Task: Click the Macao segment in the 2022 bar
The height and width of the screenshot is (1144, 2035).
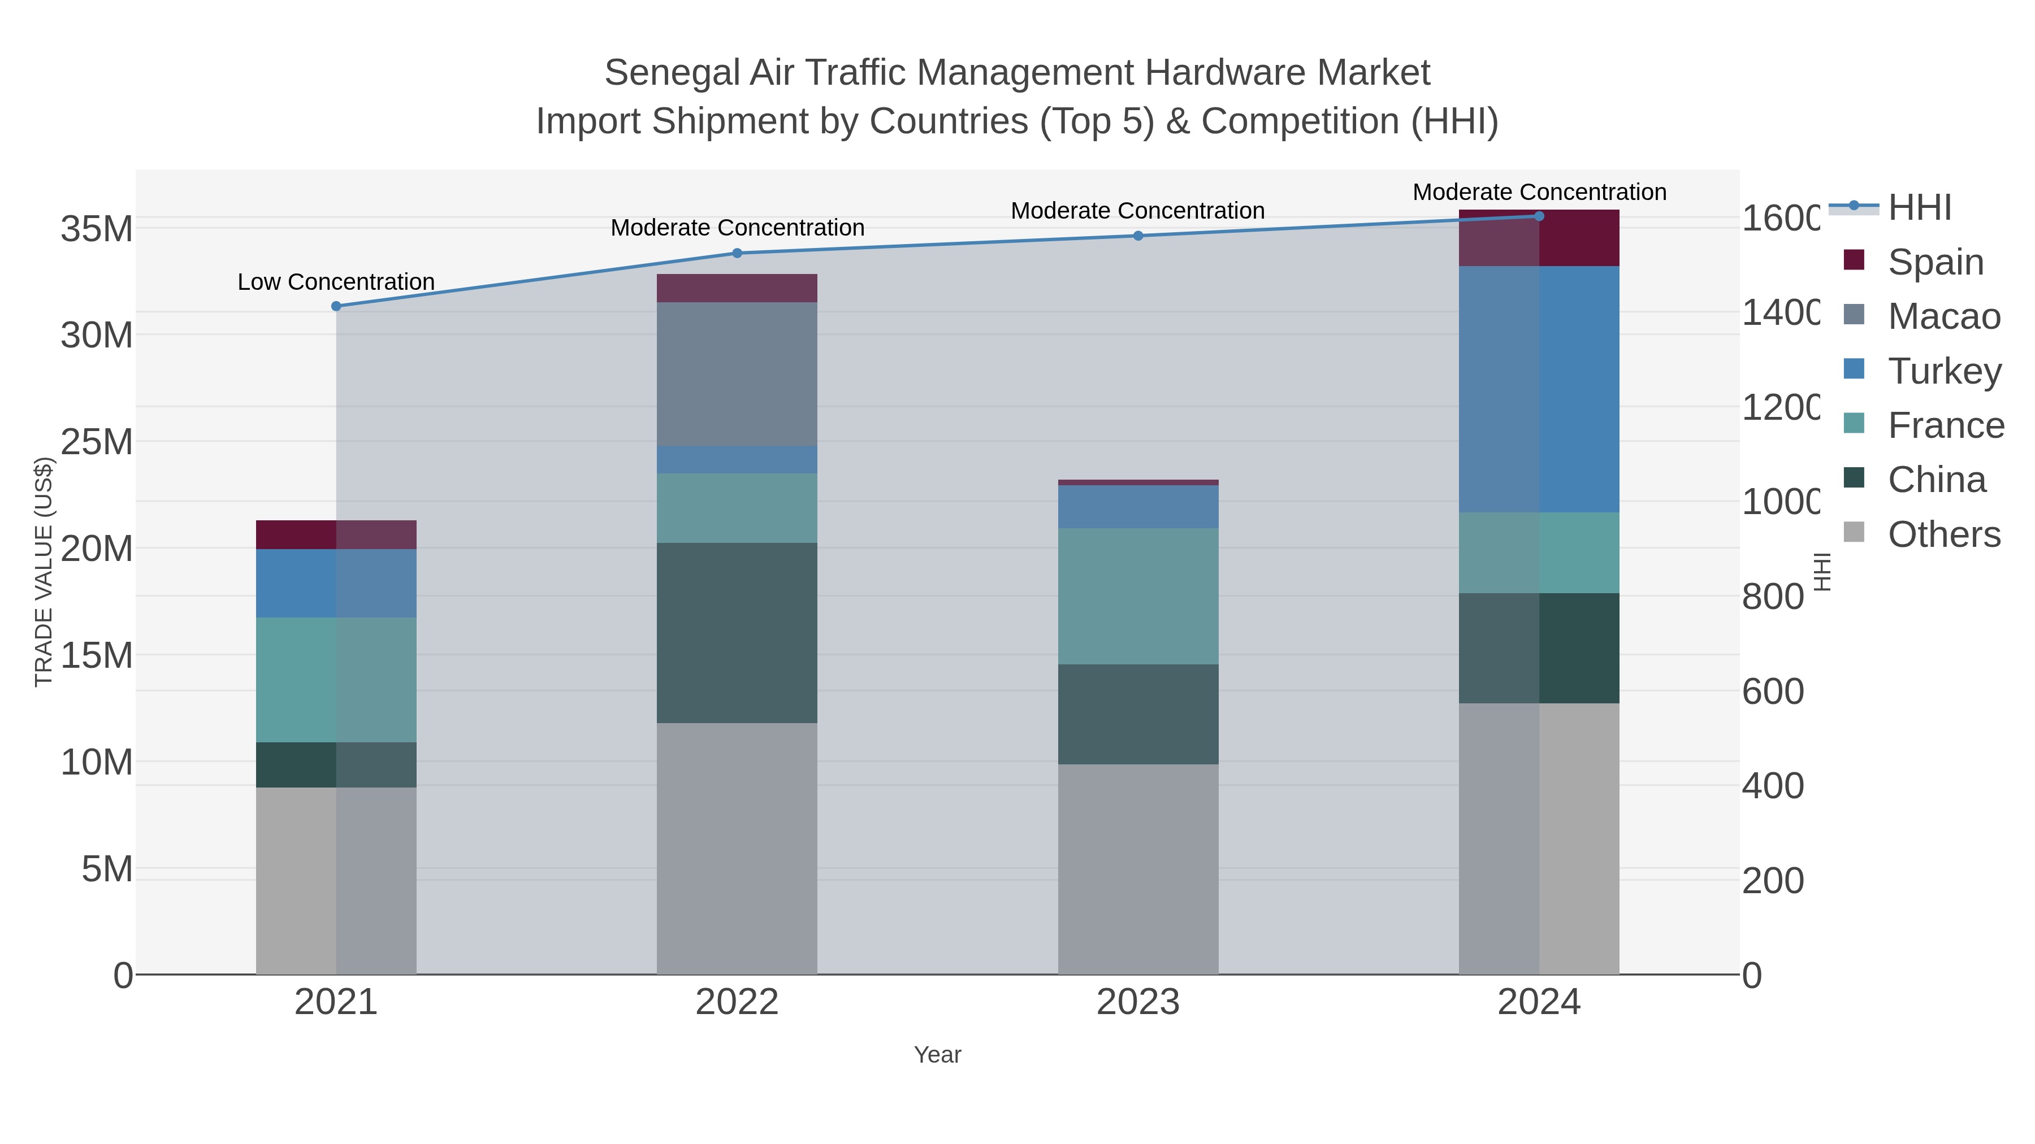Action: click(x=737, y=374)
